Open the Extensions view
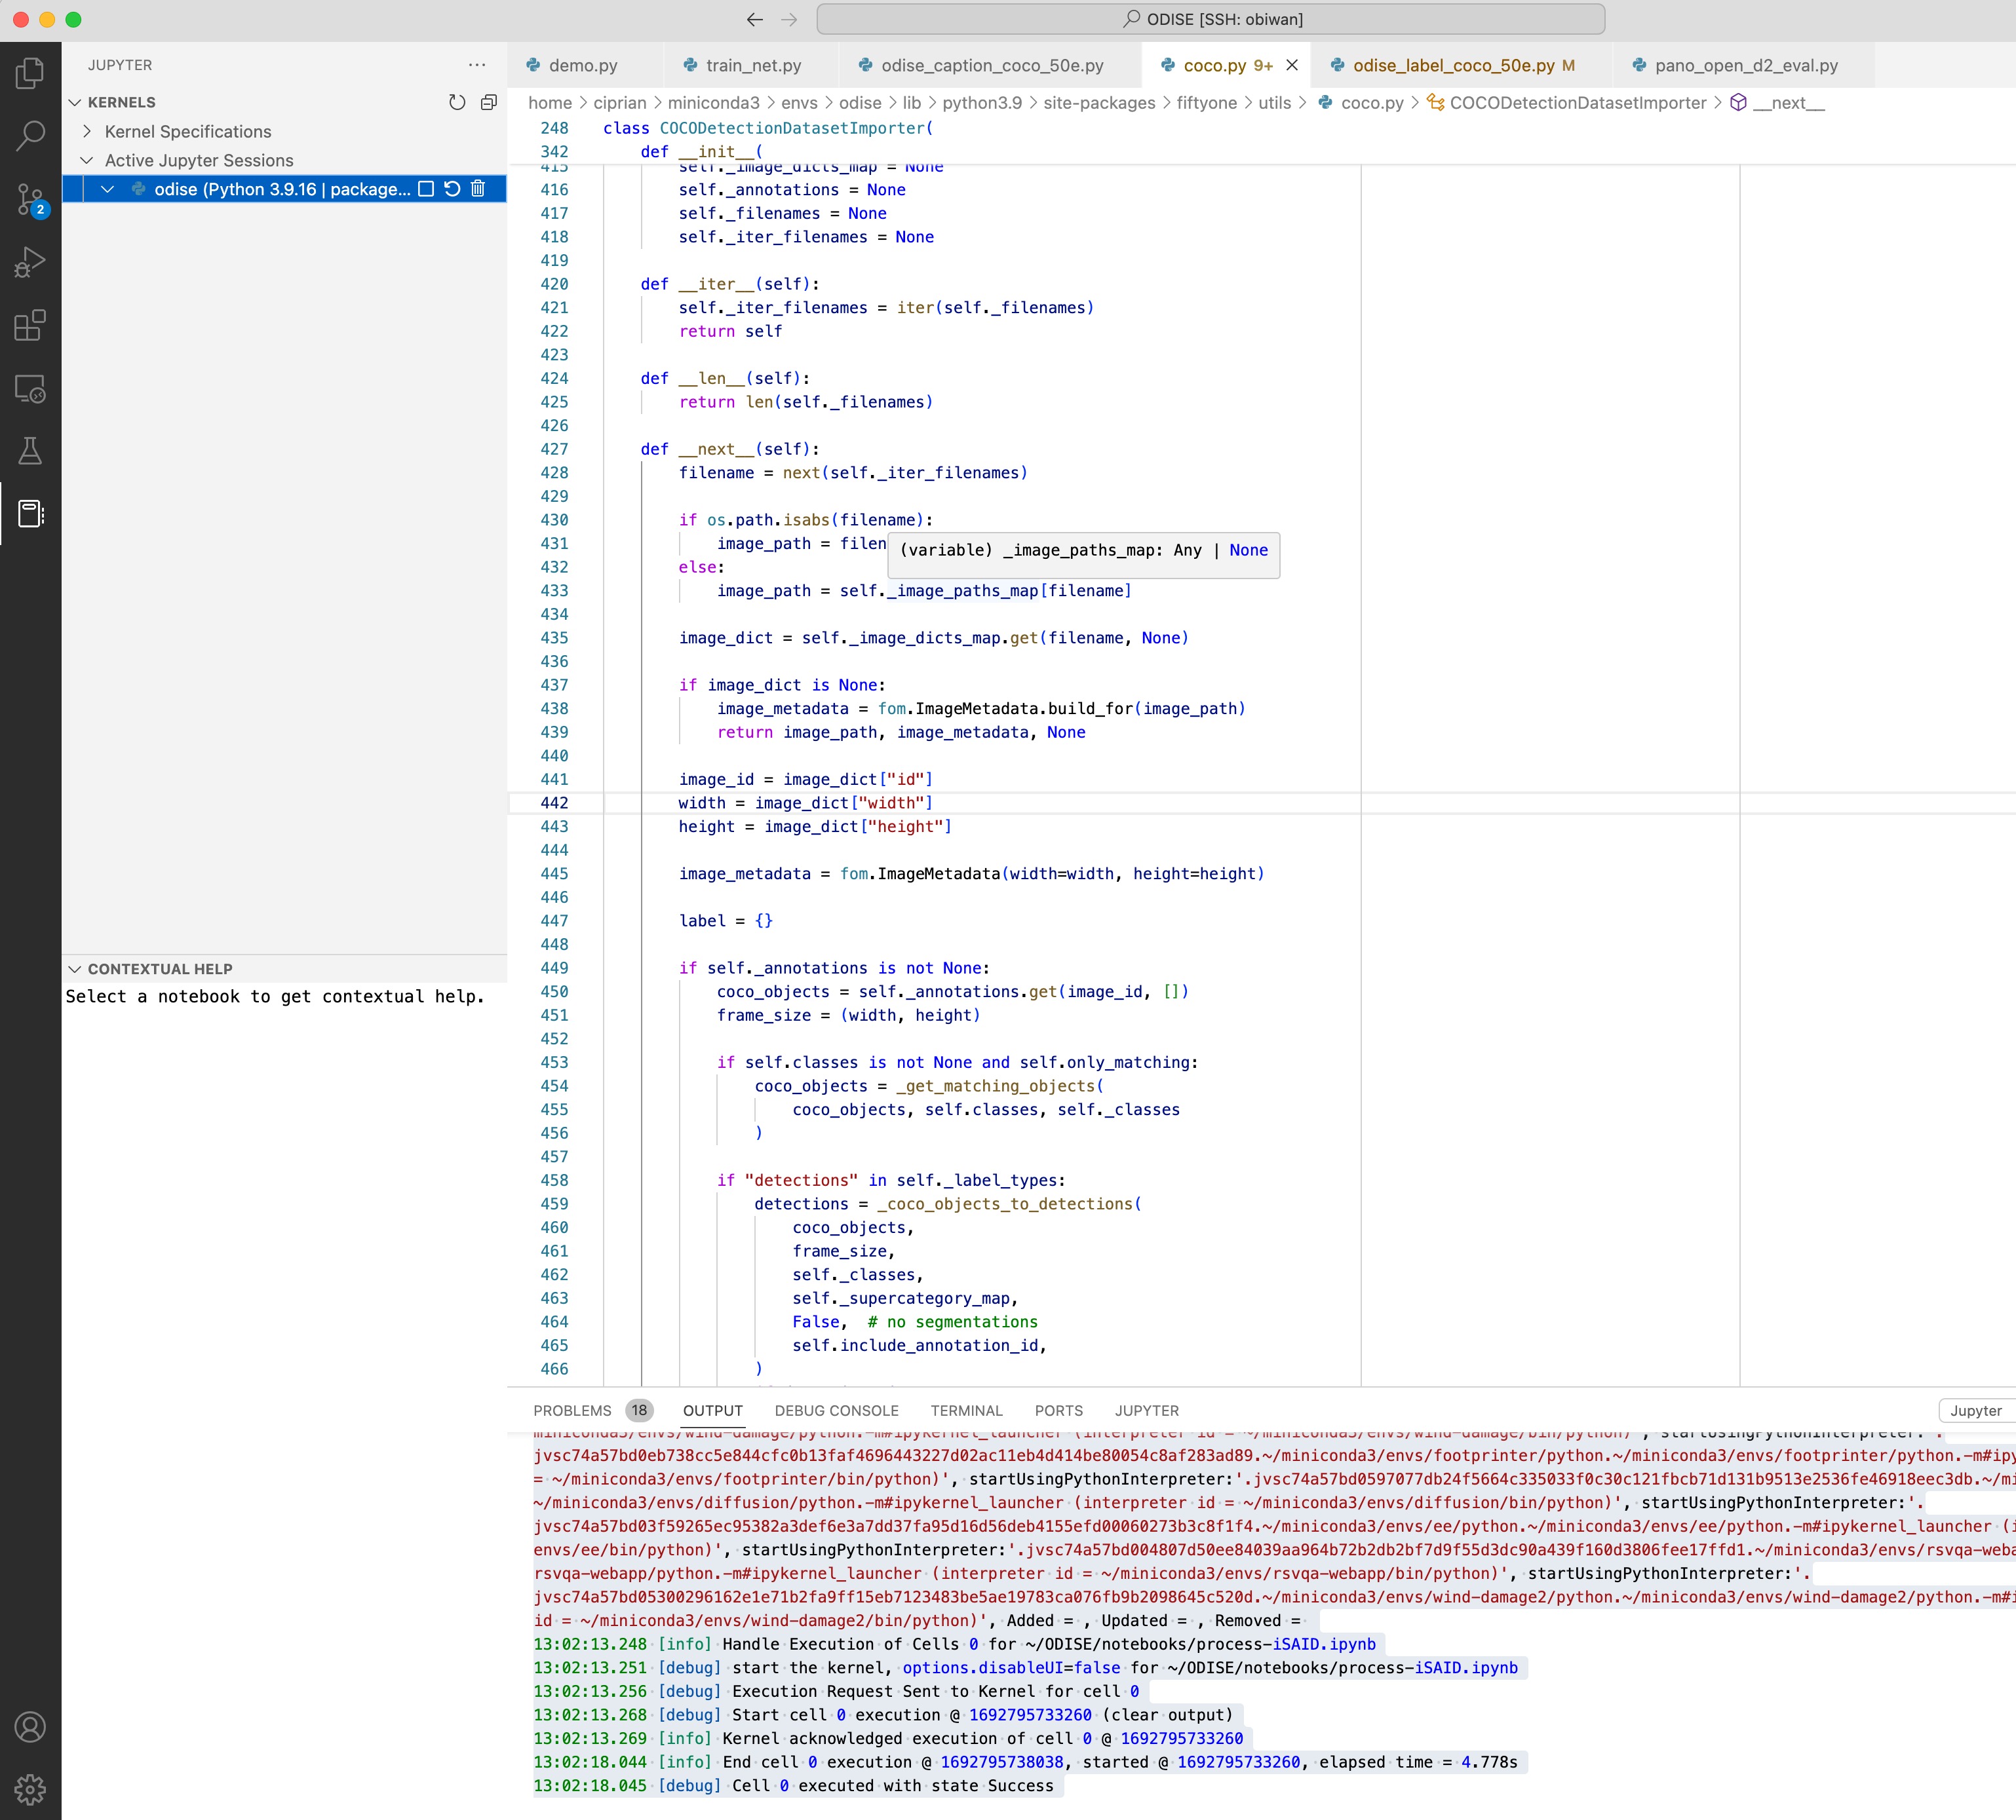 [x=30, y=326]
